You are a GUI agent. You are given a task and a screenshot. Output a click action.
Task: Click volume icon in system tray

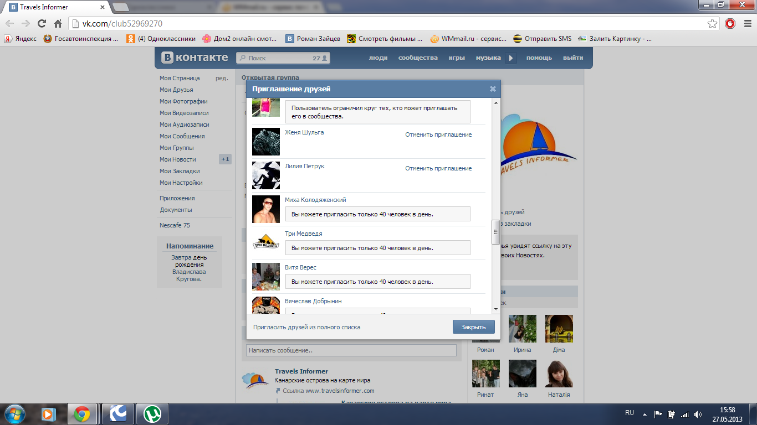point(697,413)
